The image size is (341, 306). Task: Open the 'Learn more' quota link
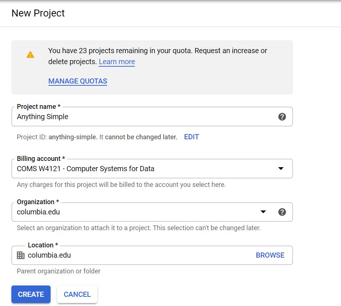pos(117,62)
